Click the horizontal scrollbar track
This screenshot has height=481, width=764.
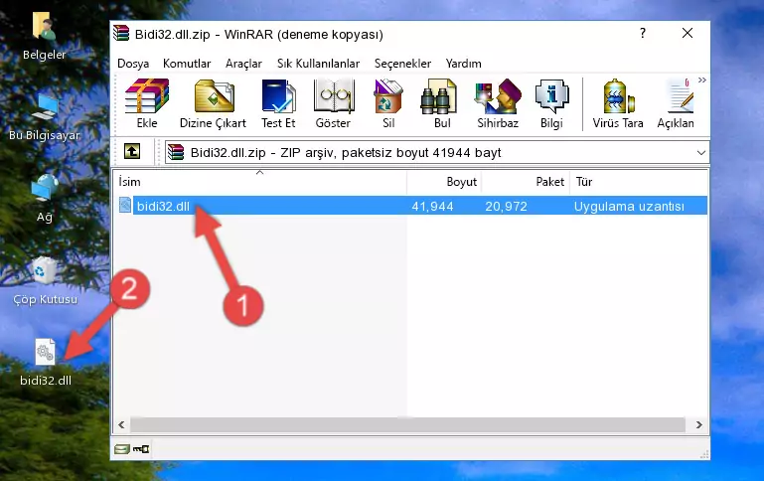click(x=408, y=424)
